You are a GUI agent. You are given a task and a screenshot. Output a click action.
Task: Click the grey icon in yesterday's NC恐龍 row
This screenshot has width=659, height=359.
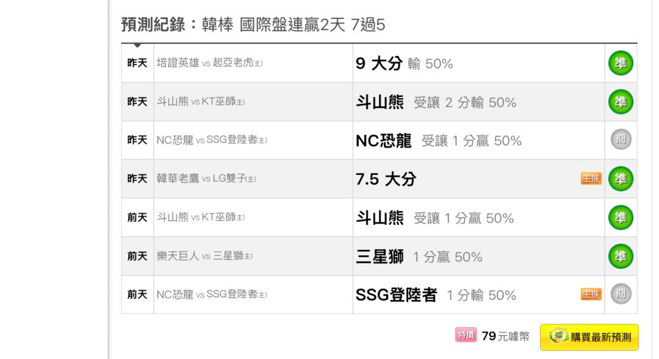(621, 140)
